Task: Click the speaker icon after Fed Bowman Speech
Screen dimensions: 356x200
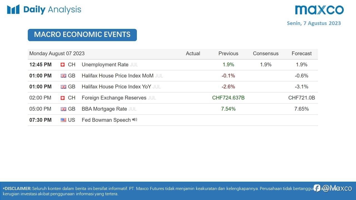Action: tap(135, 120)
